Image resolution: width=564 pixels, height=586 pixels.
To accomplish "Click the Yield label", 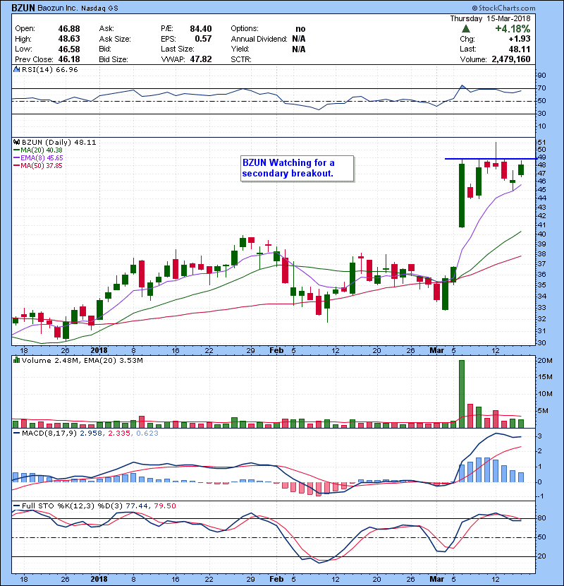I will (240, 49).
